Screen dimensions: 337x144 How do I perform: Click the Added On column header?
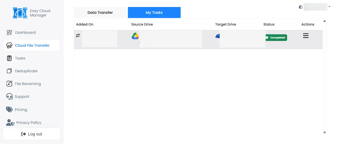[x=85, y=24]
